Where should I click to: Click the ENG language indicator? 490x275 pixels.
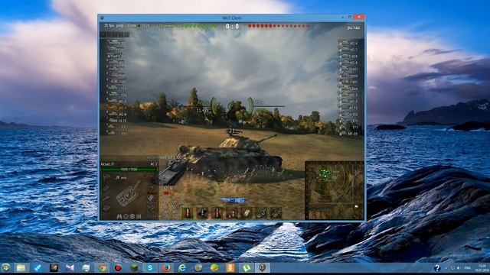[468, 268]
